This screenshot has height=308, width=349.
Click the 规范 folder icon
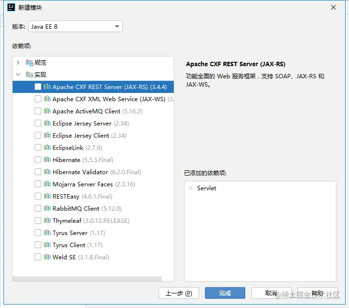(29, 63)
